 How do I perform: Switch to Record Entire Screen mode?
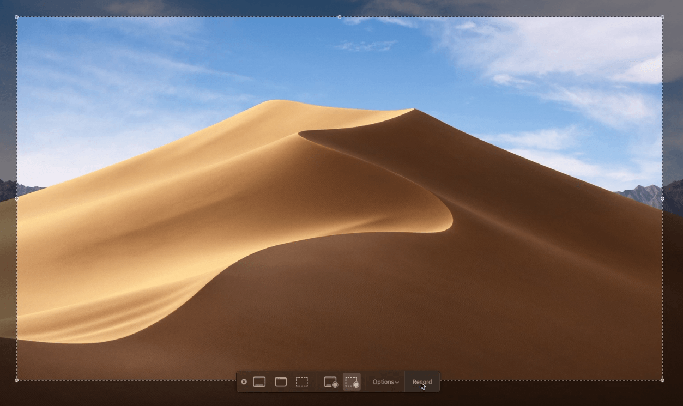pos(331,382)
